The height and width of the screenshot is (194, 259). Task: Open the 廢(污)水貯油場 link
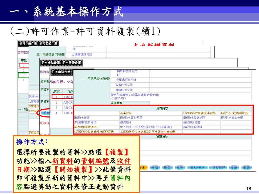[x=192, y=127]
